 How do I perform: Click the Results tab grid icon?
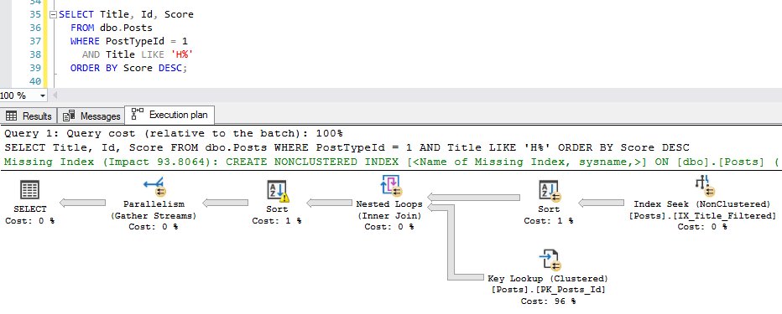pos(12,116)
